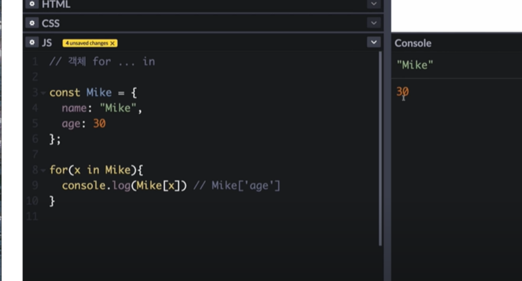Place cursor on the for ... in comment

coord(102,62)
